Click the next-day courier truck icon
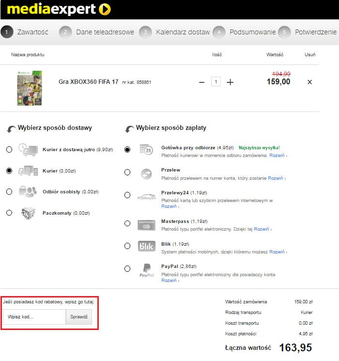 (28, 150)
